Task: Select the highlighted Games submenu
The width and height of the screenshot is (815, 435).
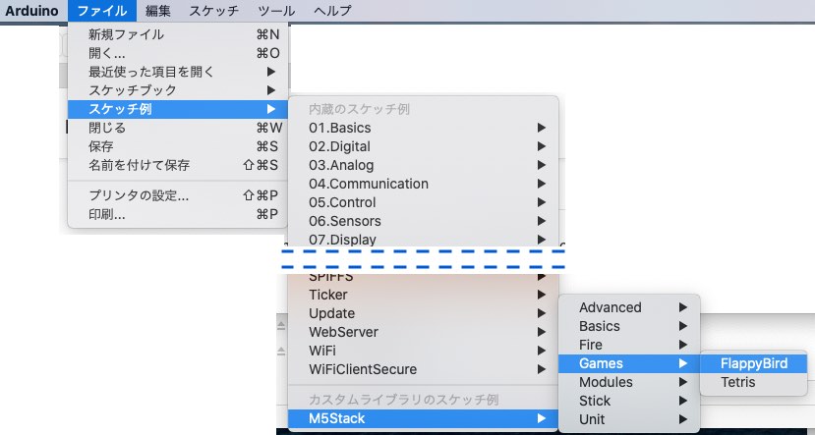Action: tap(629, 363)
